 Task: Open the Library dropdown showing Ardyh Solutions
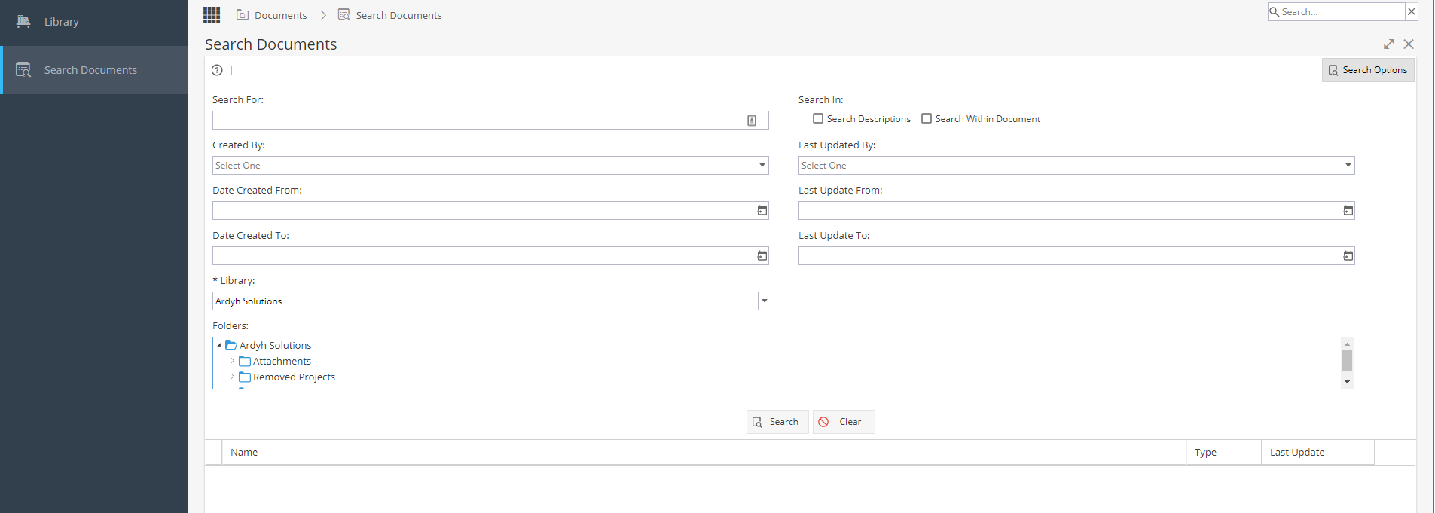coord(764,301)
